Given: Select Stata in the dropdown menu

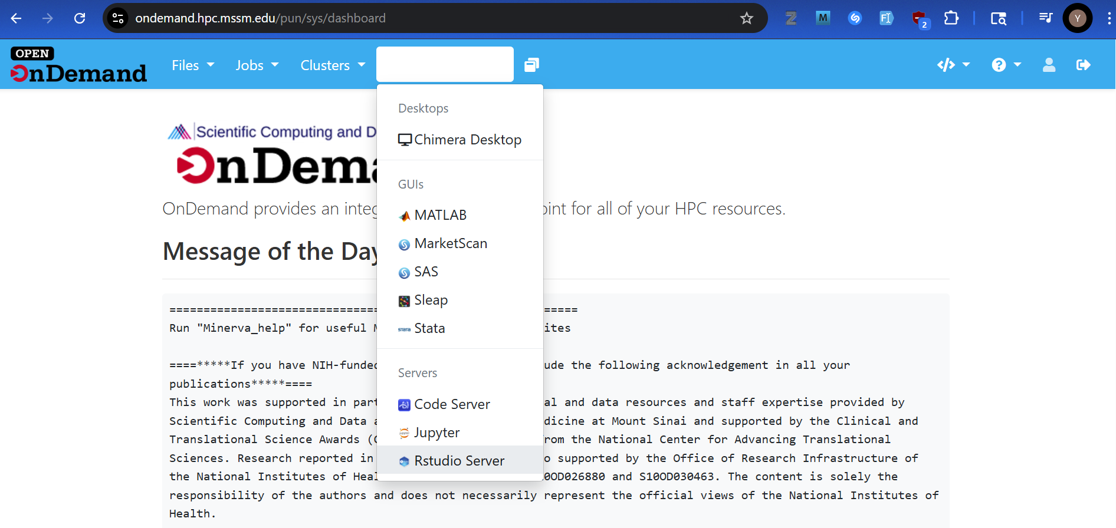Looking at the screenshot, I should click(x=460, y=328).
